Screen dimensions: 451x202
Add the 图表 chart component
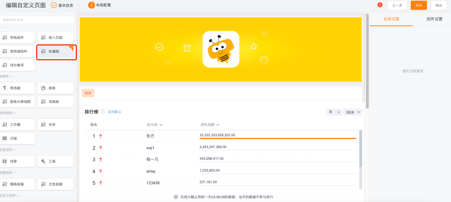tap(56, 88)
